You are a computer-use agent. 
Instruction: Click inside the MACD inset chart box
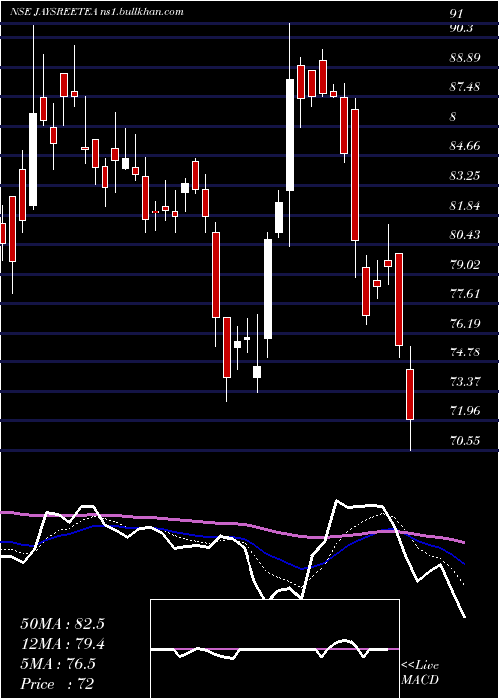click(274, 649)
